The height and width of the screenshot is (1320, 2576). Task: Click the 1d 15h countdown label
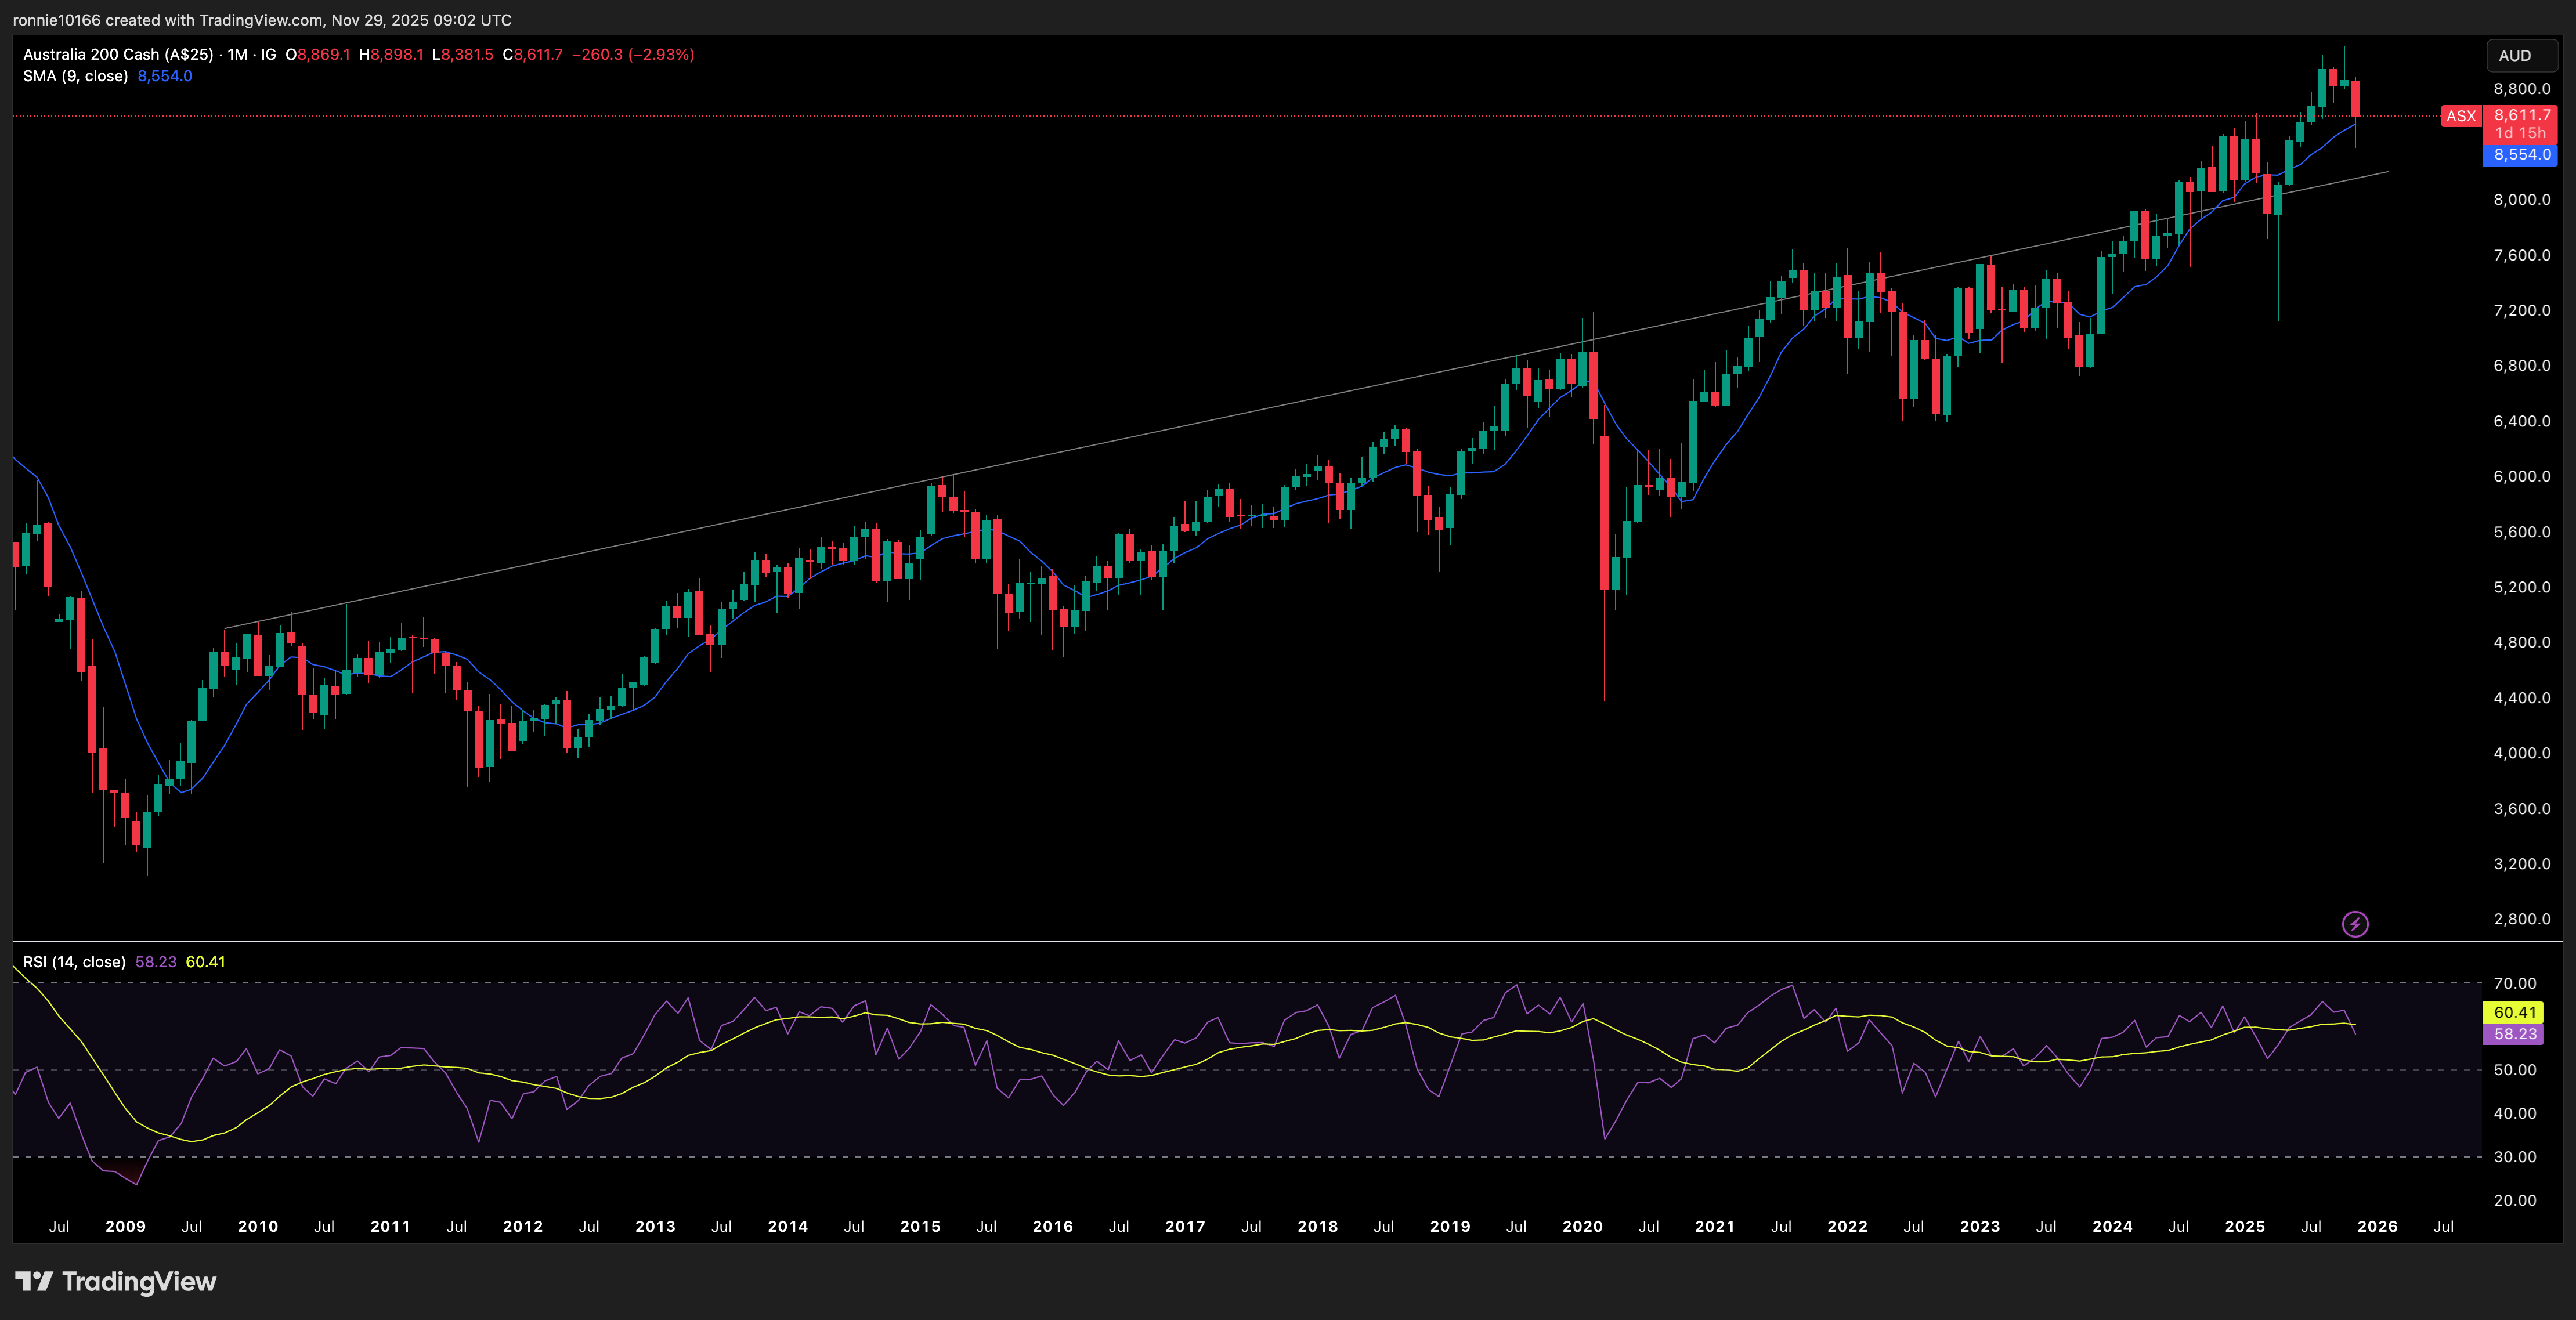(2520, 133)
